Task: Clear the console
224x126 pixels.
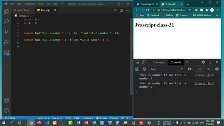Action: (x=144, y=69)
